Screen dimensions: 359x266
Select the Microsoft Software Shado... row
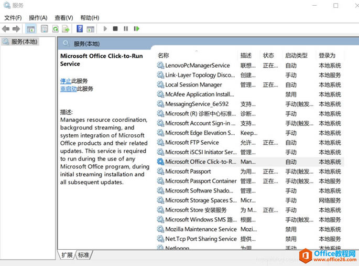pyautogui.click(x=250, y=190)
